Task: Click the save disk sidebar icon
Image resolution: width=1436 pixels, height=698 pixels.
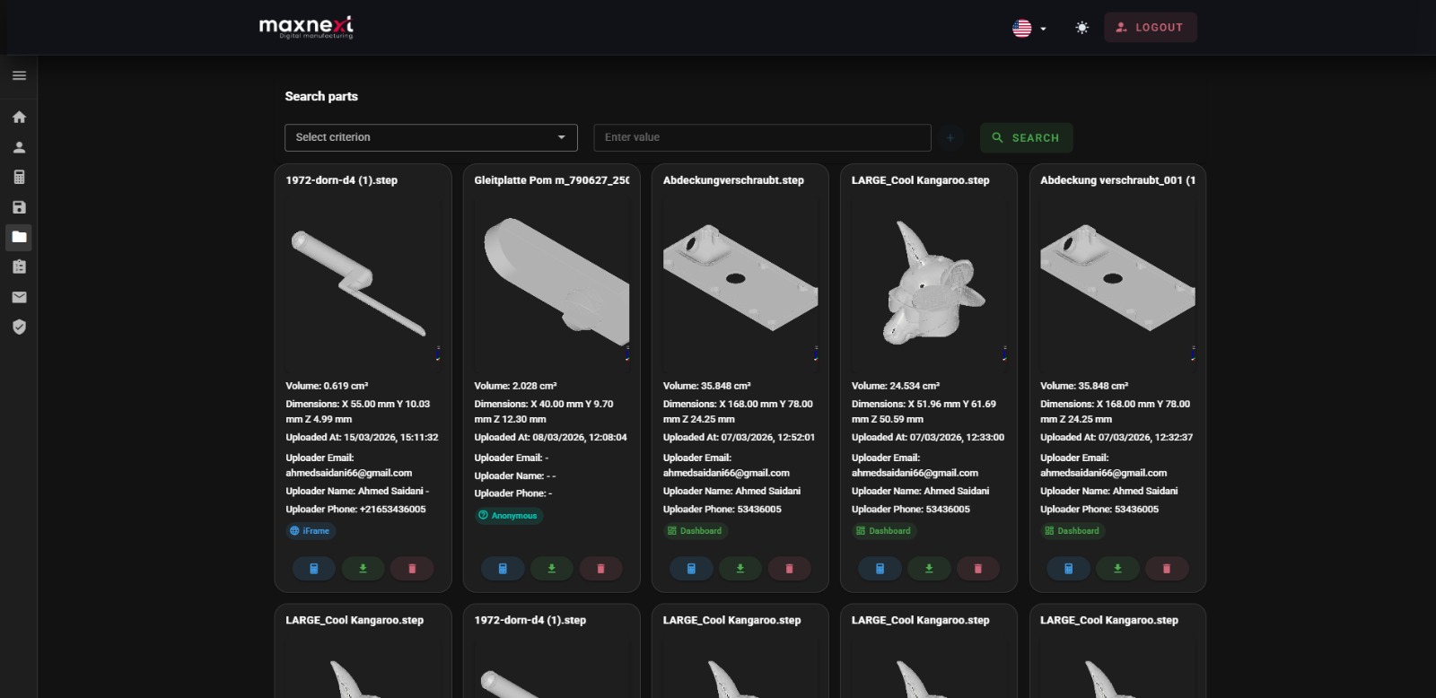Action: coord(19,207)
